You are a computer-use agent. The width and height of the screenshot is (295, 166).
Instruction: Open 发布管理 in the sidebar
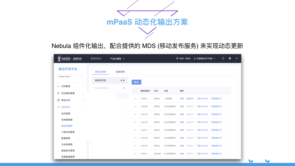(66, 114)
